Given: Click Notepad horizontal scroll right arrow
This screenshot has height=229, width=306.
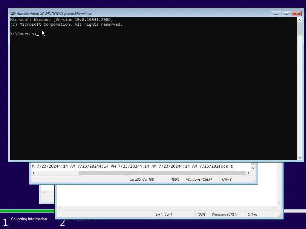Looking at the screenshot, I should click(x=248, y=173).
